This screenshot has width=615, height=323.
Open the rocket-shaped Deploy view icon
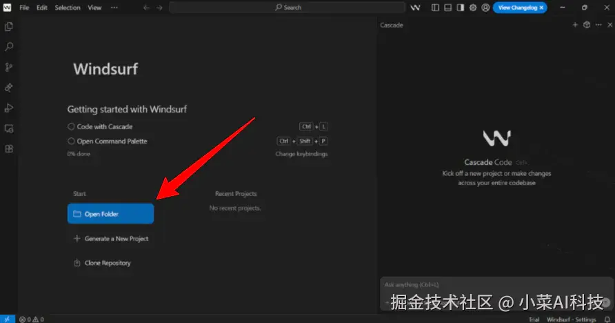9,88
